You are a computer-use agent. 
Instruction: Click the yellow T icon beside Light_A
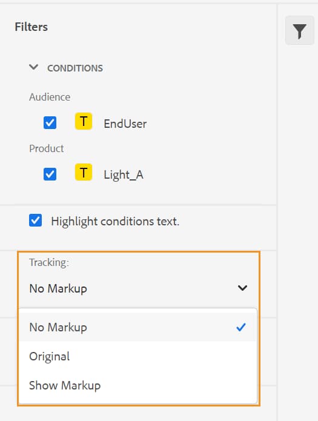pos(84,172)
